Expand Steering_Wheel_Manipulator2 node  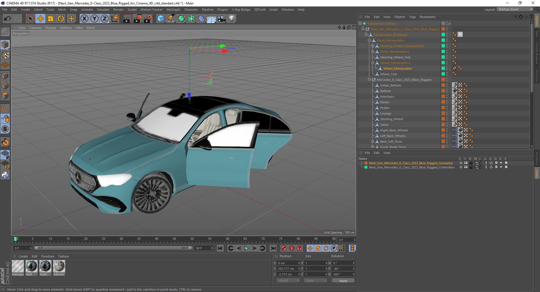click(x=373, y=46)
